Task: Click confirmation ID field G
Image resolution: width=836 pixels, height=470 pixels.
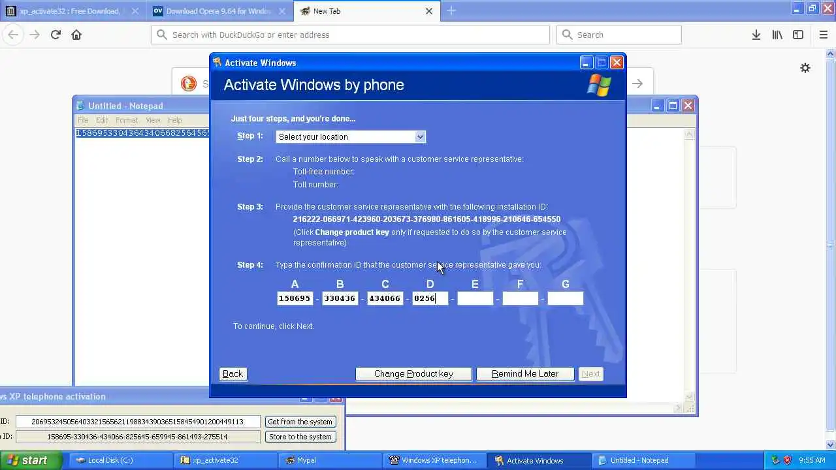Action: (x=565, y=298)
